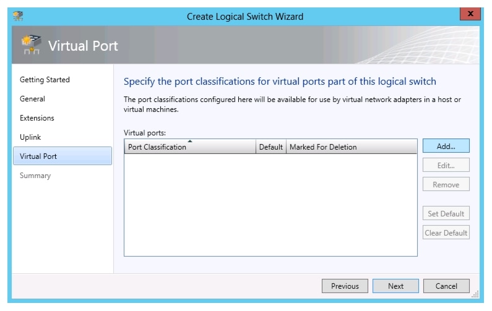The width and height of the screenshot is (492, 311).
Task: Jump to the Summary step
Action: tap(35, 176)
